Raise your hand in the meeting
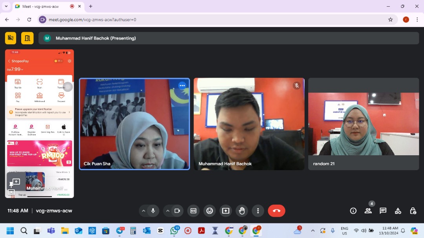The height and width of the screenshot is (238, 424). tap(242, 211)
